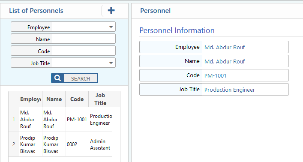Screen dimensions: 303x162
Task: Click Prodip Kumar Biswas in Employee column
Action: pos(30,144)
